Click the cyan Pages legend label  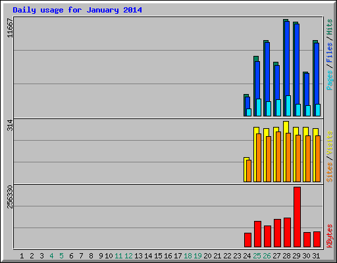[x=329, y=80]
